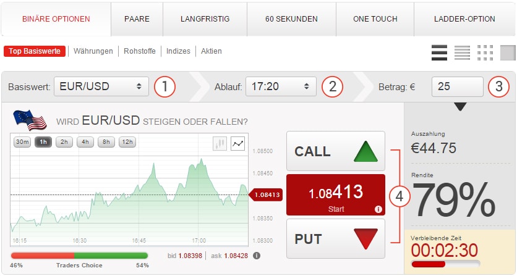Filter assets by Rohstoffe
517x276 pixels.
(x=140, y=51)
